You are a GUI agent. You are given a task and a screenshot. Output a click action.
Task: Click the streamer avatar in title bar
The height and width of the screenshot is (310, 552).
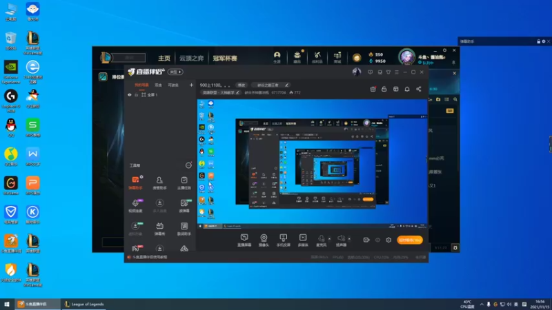(x=357, y=72)
